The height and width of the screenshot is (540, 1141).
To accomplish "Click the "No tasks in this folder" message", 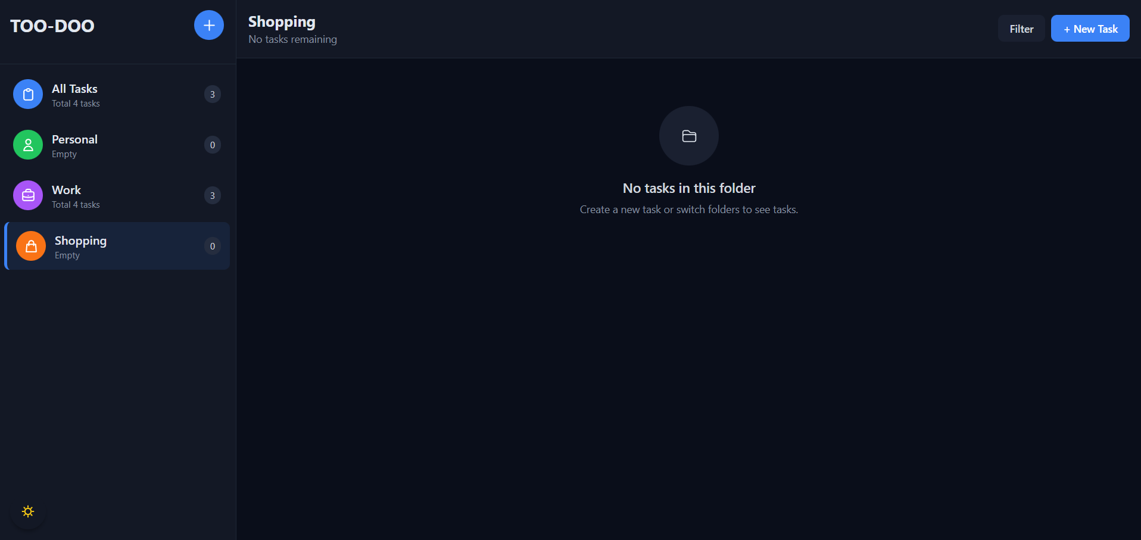I will click(x=689, y=188).
